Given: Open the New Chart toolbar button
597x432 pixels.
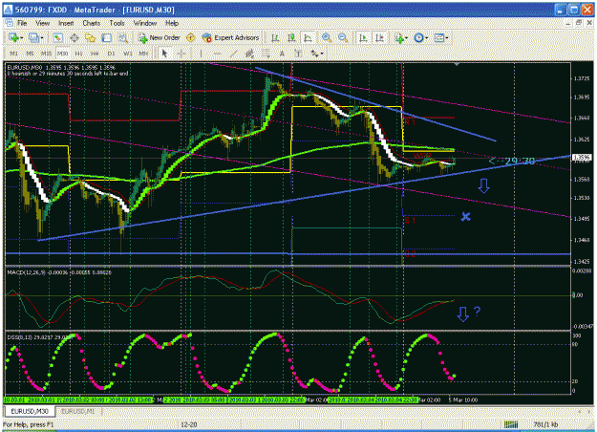Looking at the screenshot, I should click(13, 37).
